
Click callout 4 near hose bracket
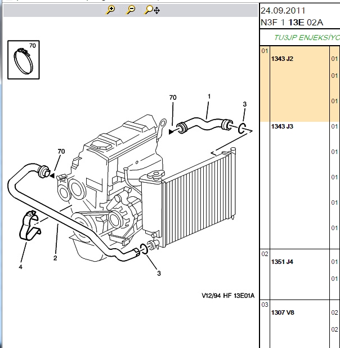pos(20,267)
